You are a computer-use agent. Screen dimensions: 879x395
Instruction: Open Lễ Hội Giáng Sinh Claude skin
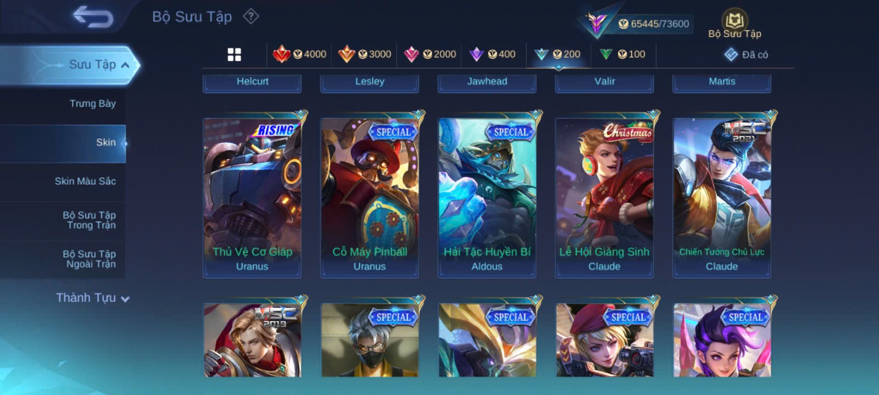pyautogui.click(x=604, y=196)
